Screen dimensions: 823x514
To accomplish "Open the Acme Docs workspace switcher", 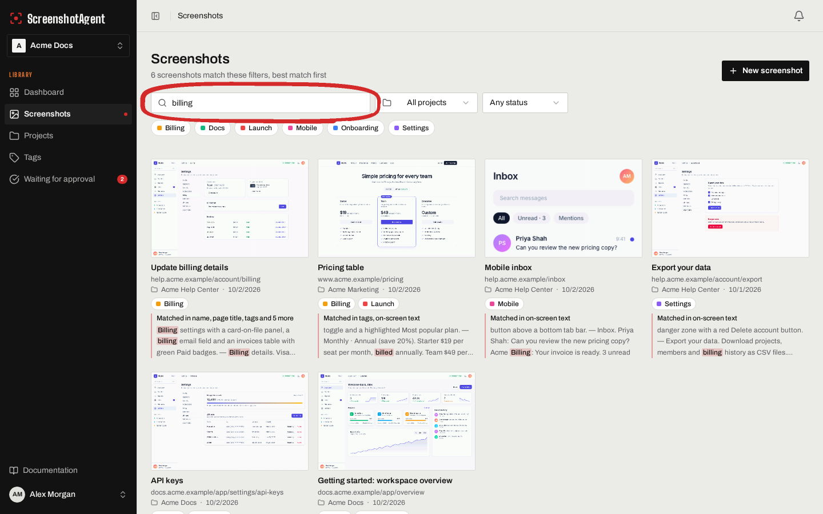I will click(x=68, y=46).
